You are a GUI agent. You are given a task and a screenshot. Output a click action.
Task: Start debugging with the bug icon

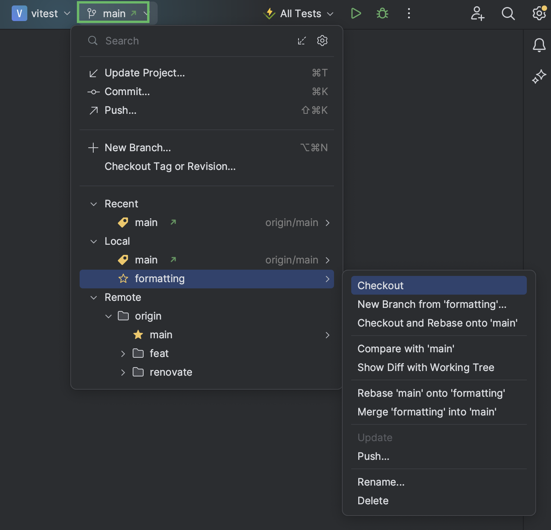[x=382, y=13]
